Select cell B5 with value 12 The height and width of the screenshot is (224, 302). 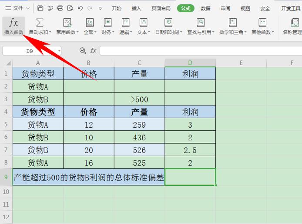(x=89, y=125)
